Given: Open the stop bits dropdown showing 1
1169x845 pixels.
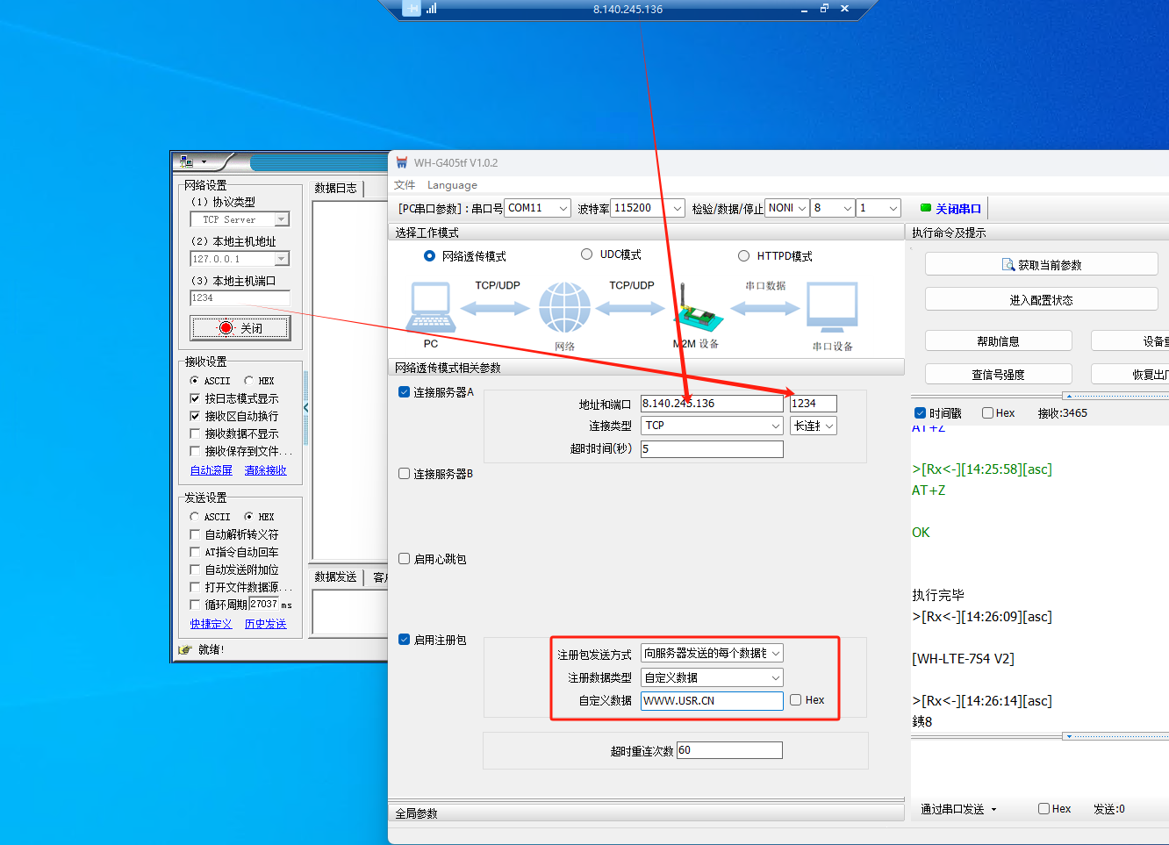Looking at the screenshot, I should pos(879,208).
